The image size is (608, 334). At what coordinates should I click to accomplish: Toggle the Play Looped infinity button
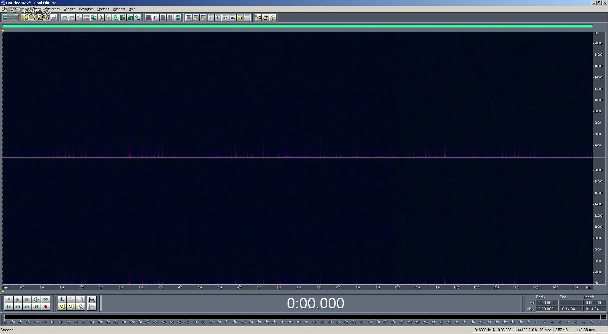(46, 299)
